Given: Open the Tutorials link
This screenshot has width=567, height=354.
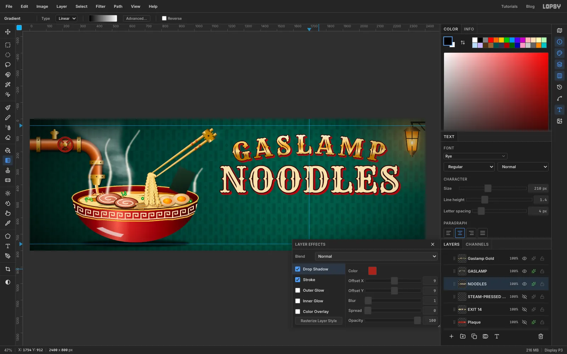Looking at the screenshot, I should [509, 6].
